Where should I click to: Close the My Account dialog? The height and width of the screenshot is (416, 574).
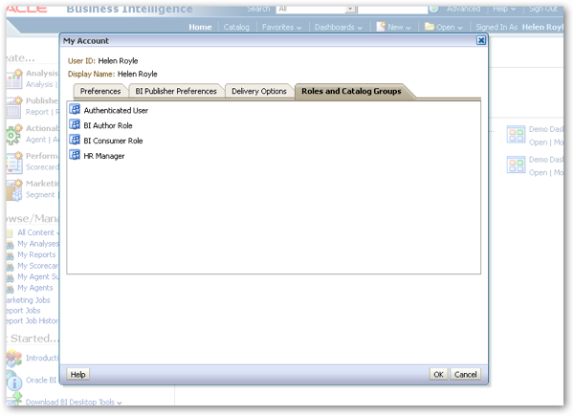[x=481, y=40]
